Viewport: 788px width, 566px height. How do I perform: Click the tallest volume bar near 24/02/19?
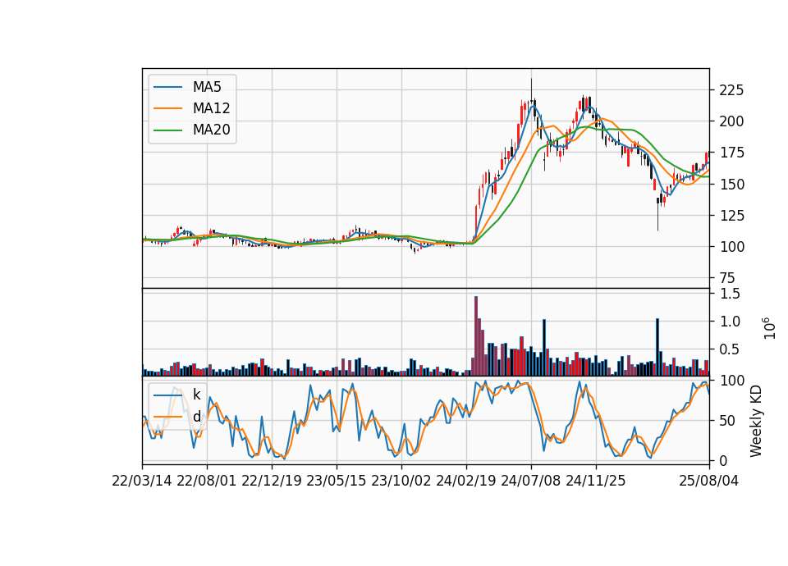click(476, 336)
